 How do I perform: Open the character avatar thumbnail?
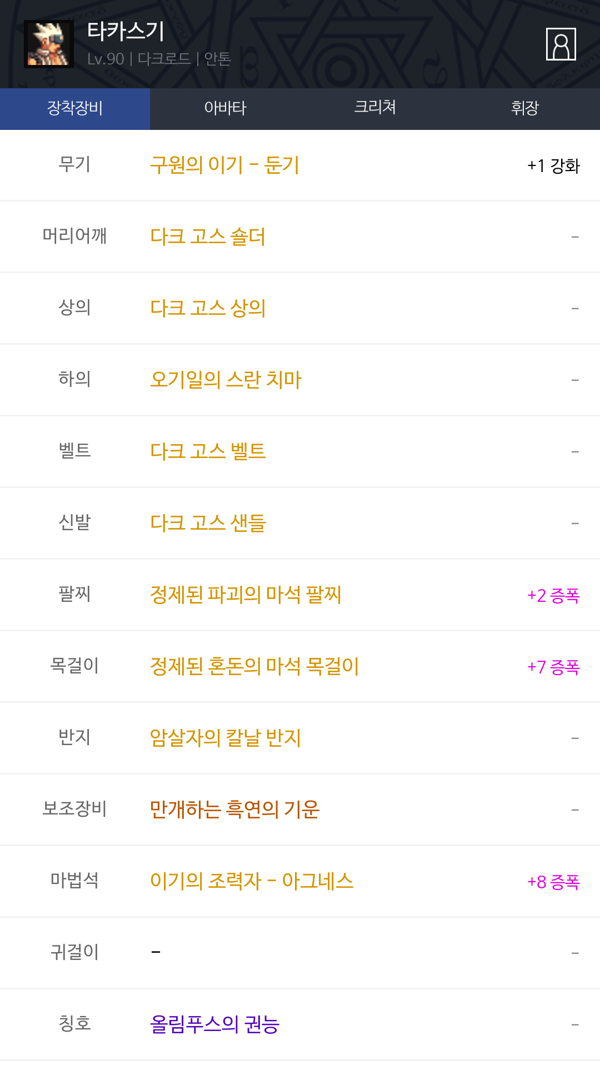[49, 44]
